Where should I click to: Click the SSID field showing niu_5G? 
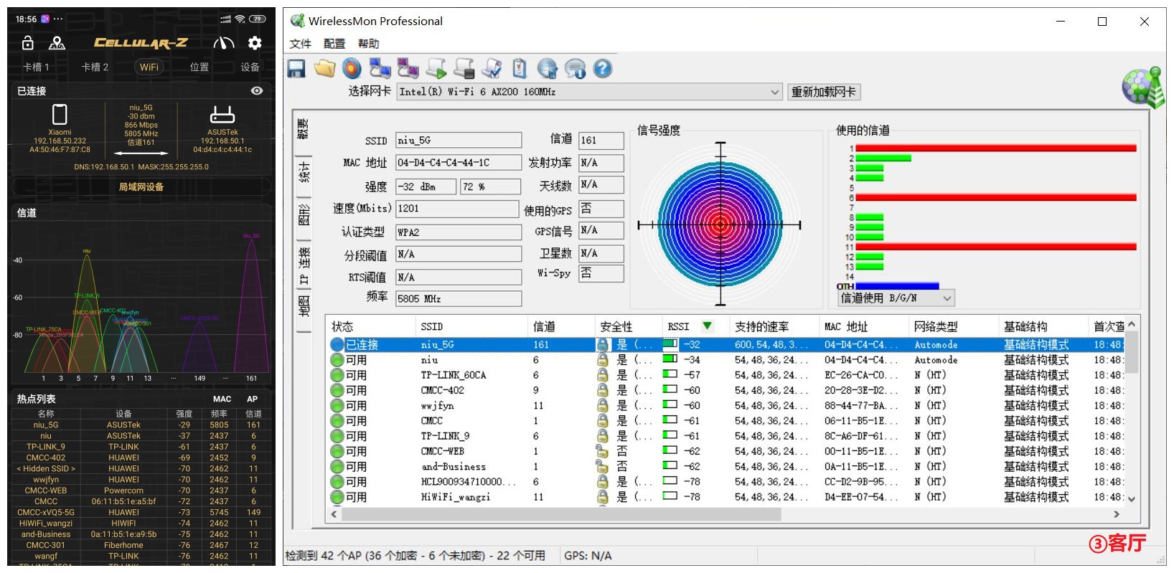[459, 140]
